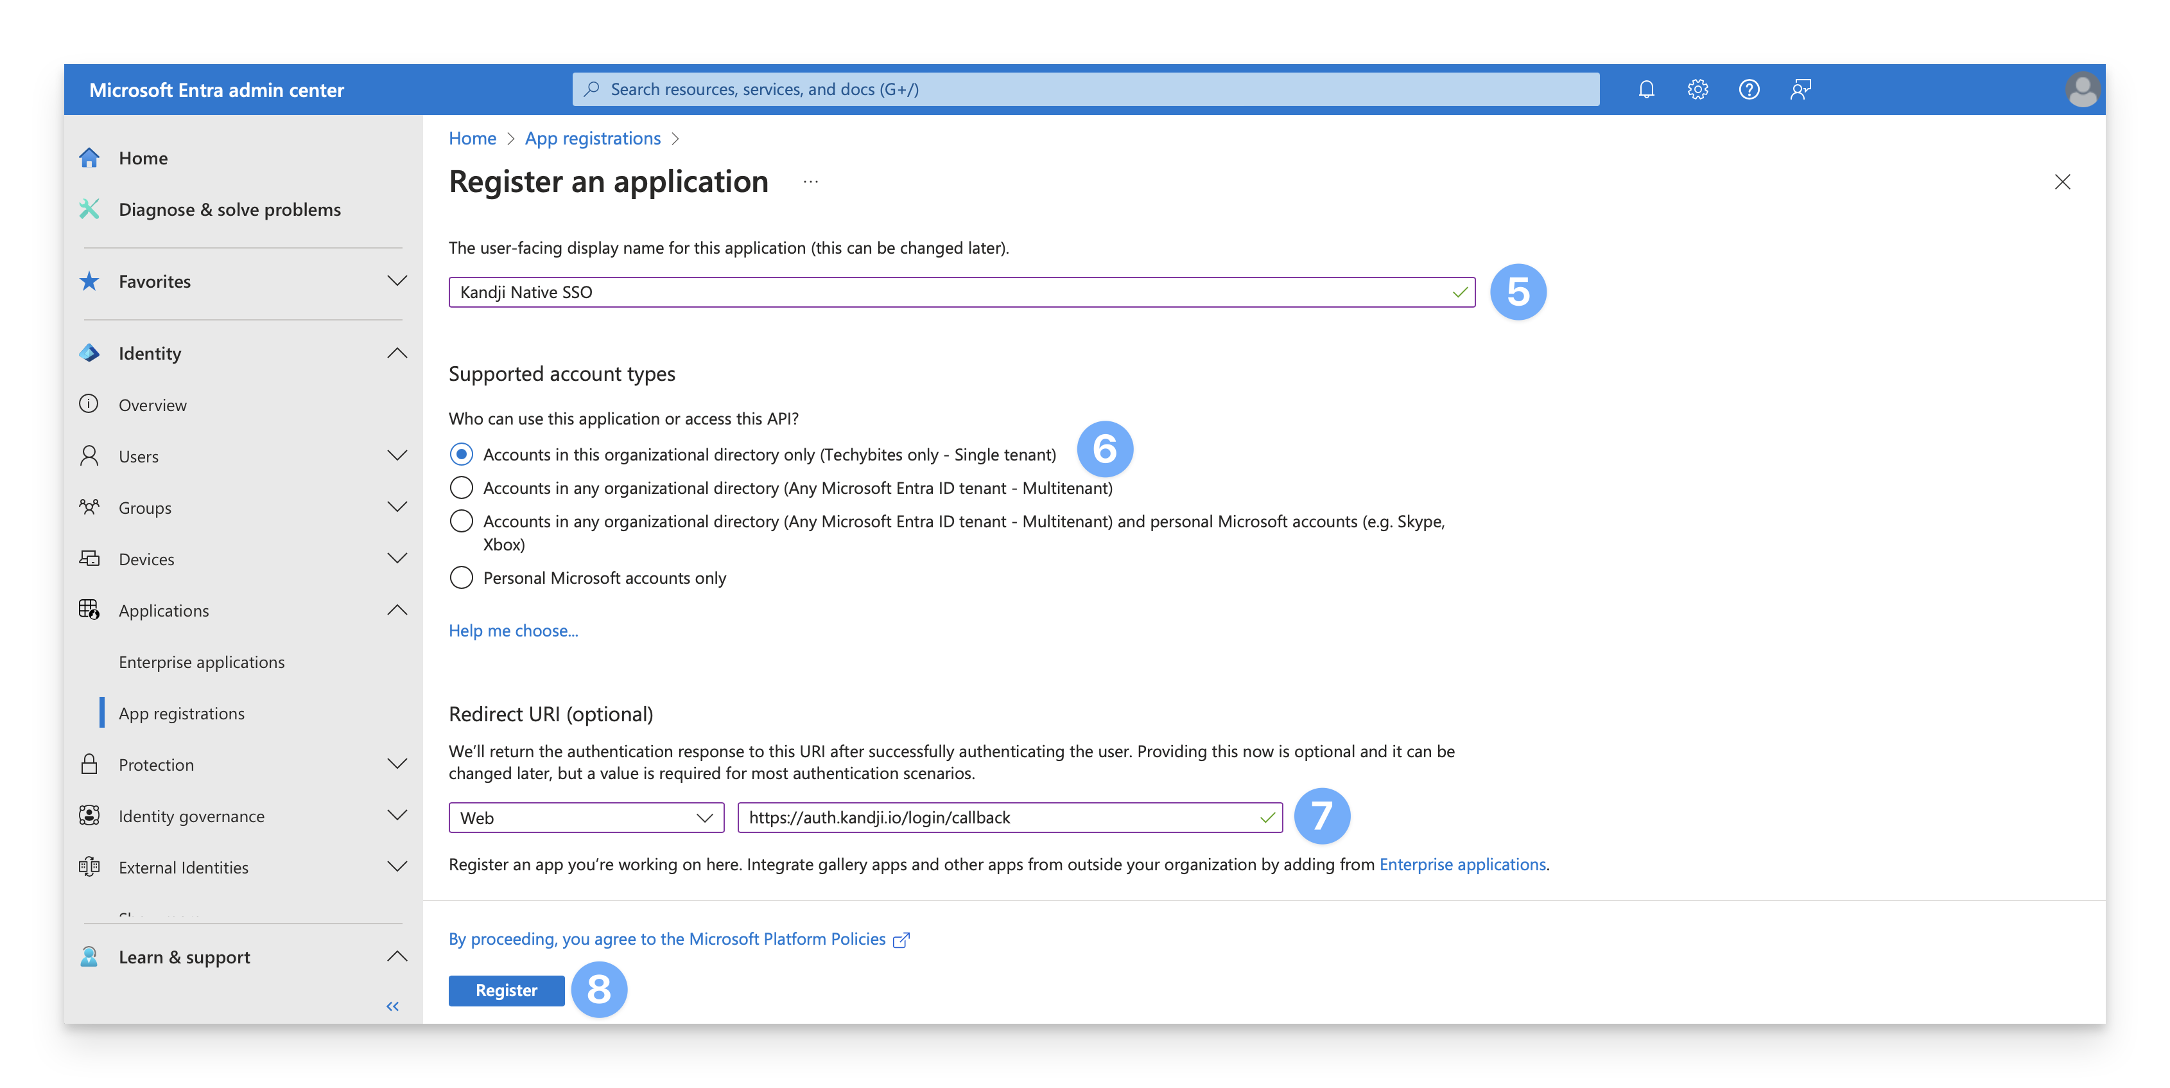Expand the Groups menu chevron
Image resolution: width=2170 pixels, height=1088 pixels.
point(397,507)
